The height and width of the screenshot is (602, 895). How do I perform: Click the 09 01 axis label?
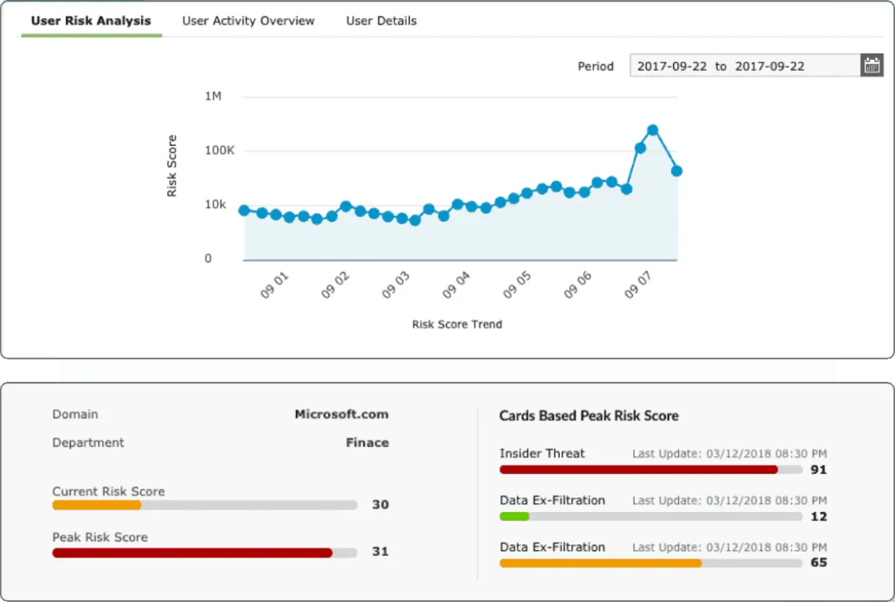(274, 285)
